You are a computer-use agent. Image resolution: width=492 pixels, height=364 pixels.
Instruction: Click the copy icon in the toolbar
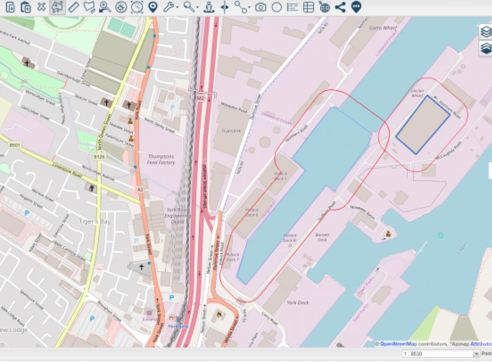[x=10, y=7]
